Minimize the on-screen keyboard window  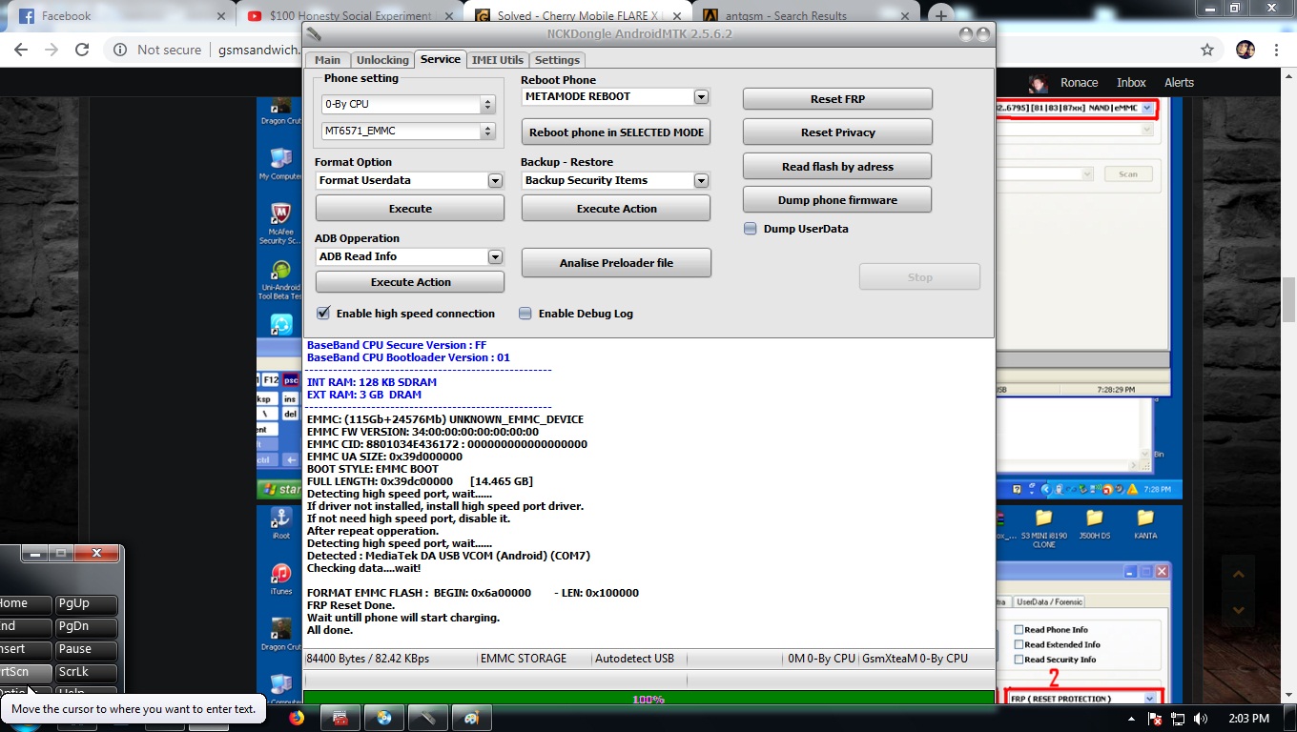coord(34,553)
